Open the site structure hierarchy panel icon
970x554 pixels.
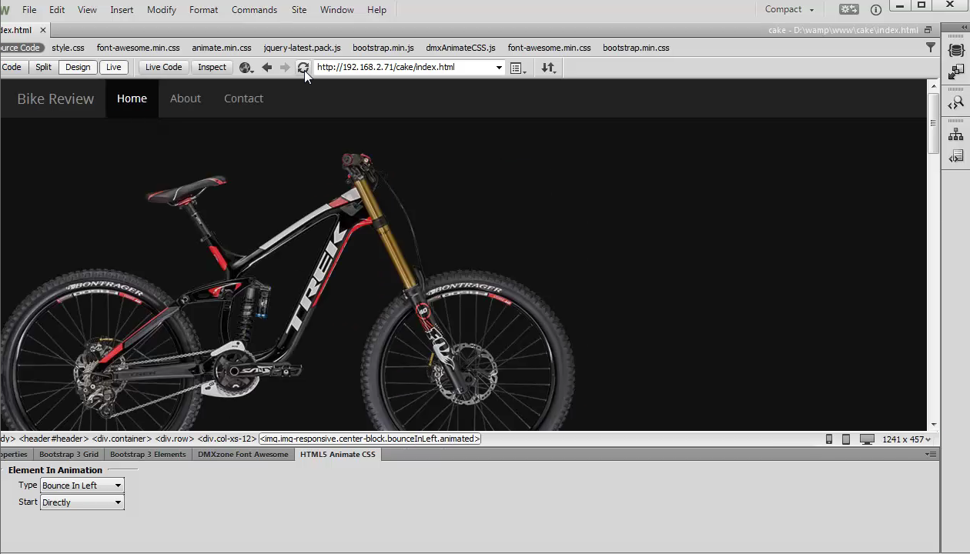coord(956,135)
